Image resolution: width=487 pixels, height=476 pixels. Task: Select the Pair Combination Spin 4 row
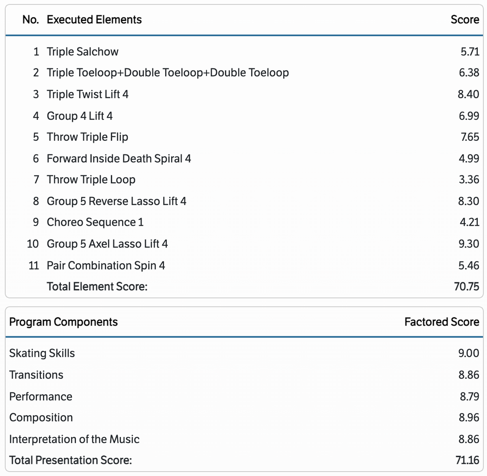[x=244, y=265]
